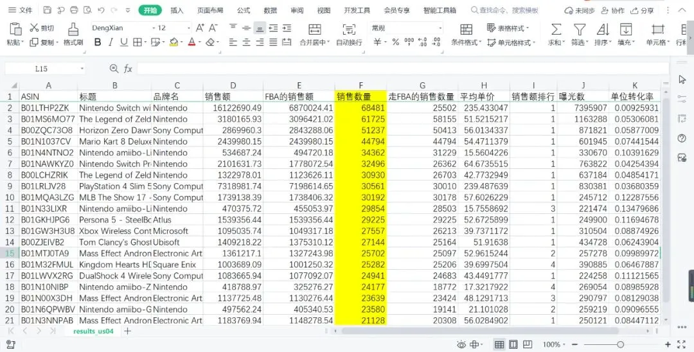Image resolution: width=694 pixels, height=352 pixels.
Task: Click the zoom magnifier beside fx
Action: [x=114, y=69]
